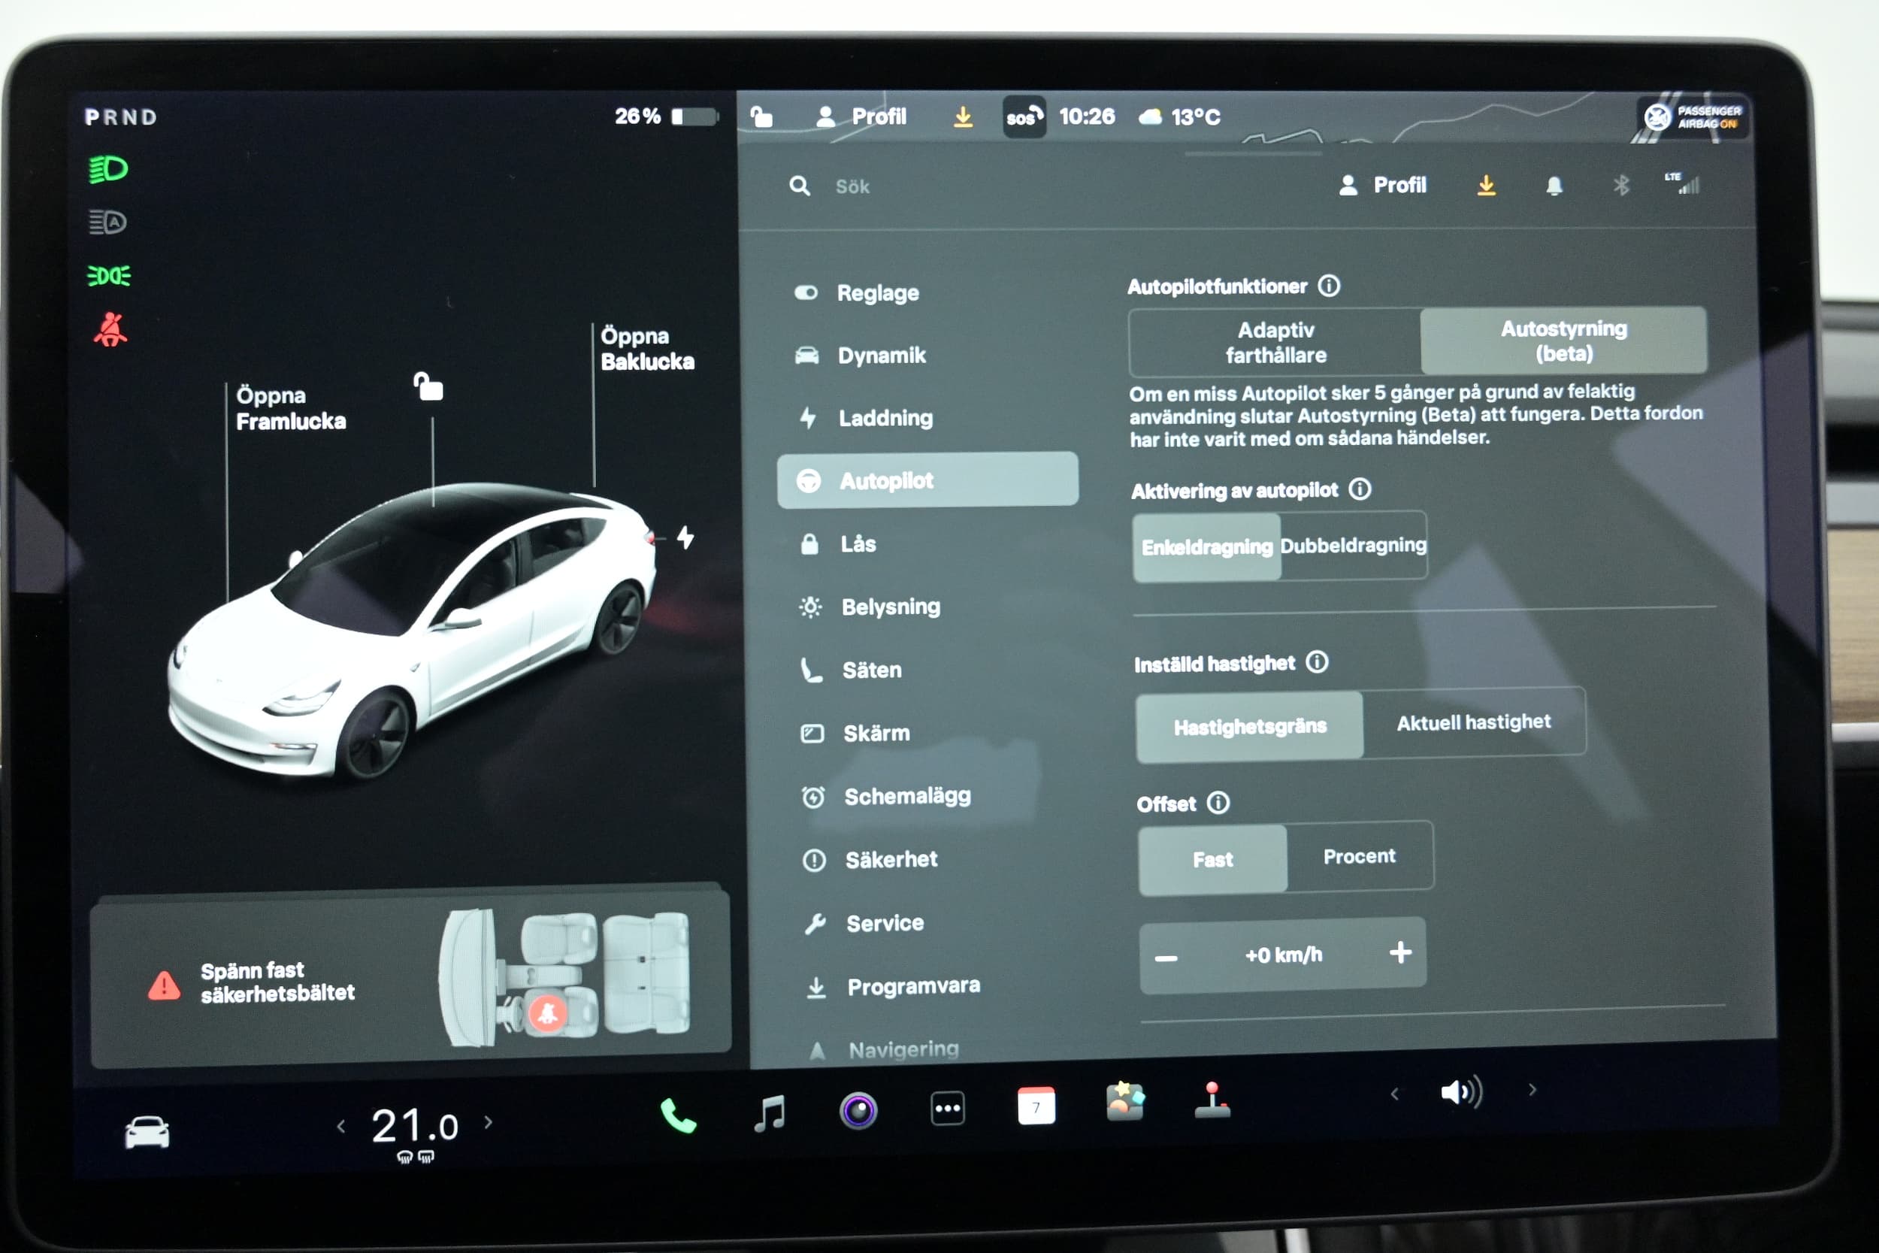Switch activation to Dubbeldragning

click(x=1353, y=545)
